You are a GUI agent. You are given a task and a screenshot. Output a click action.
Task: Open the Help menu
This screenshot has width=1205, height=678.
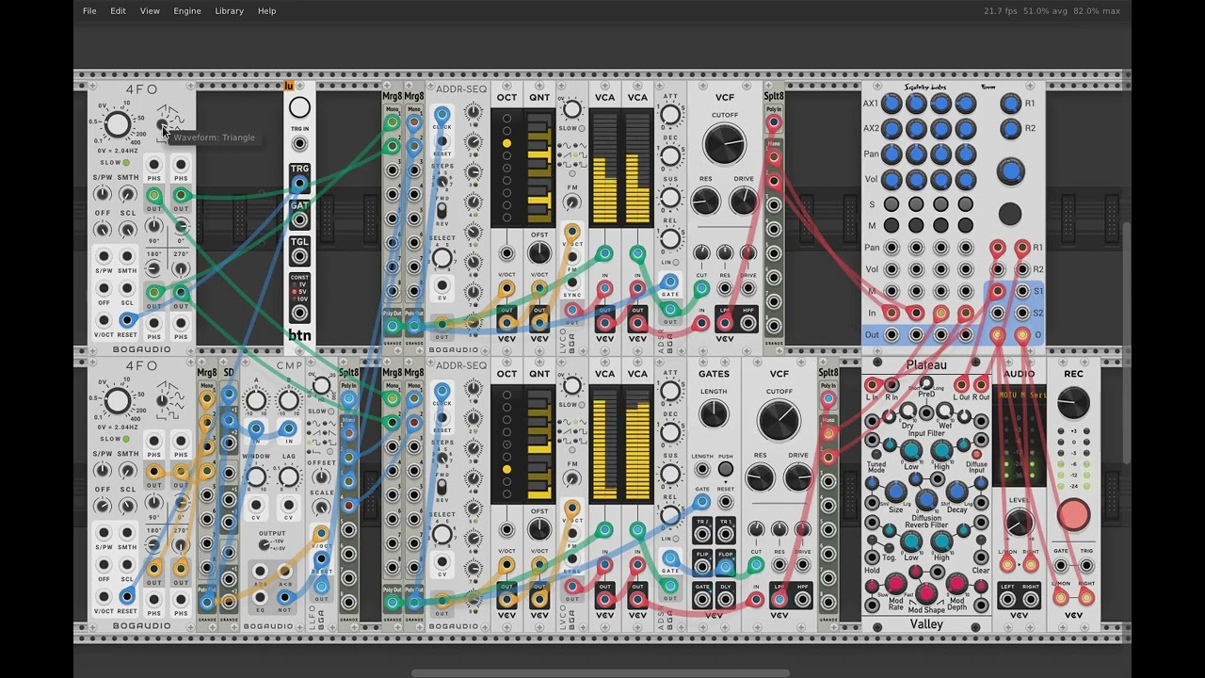(266, 11)
